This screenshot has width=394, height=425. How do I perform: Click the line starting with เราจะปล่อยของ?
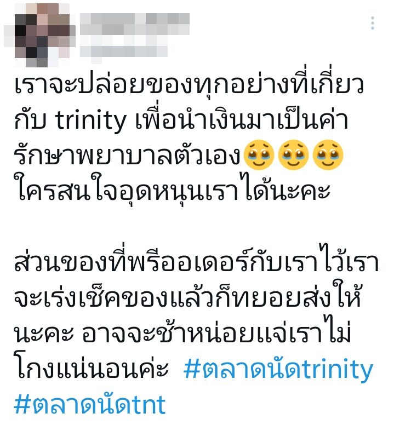coord(189,84)
